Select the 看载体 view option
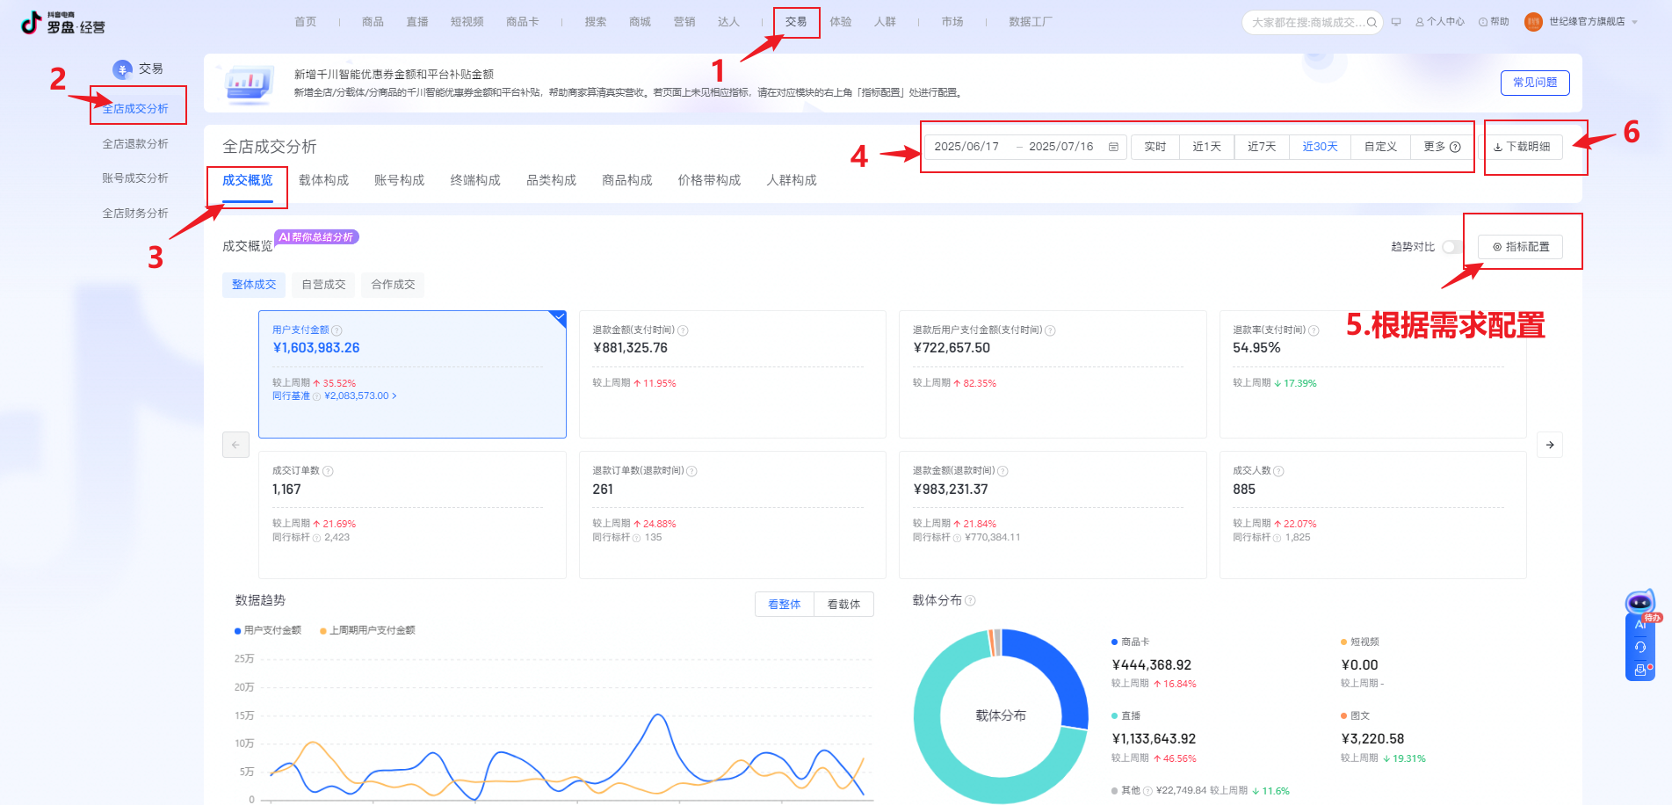The image size is (1672, 805). point(843,605)
